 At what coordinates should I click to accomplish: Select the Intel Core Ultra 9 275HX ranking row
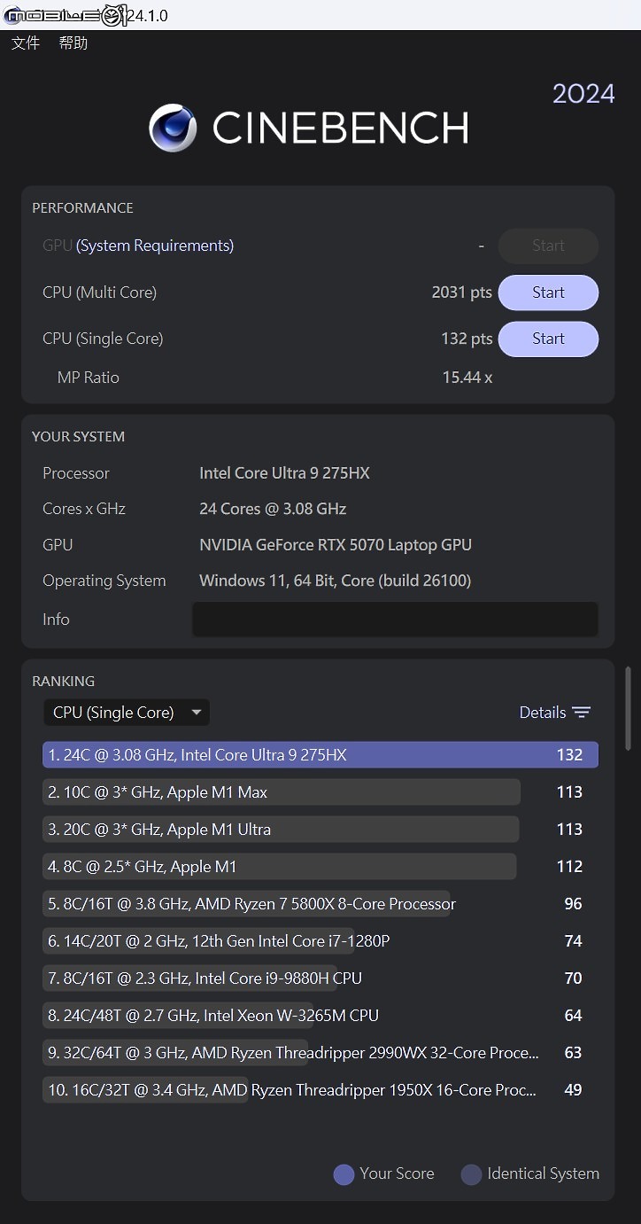[320, 755]
